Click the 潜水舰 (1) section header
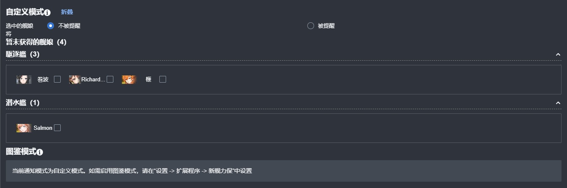Image resolution: width=567 pixels, height=188 pixels. (x=23, y=103)
